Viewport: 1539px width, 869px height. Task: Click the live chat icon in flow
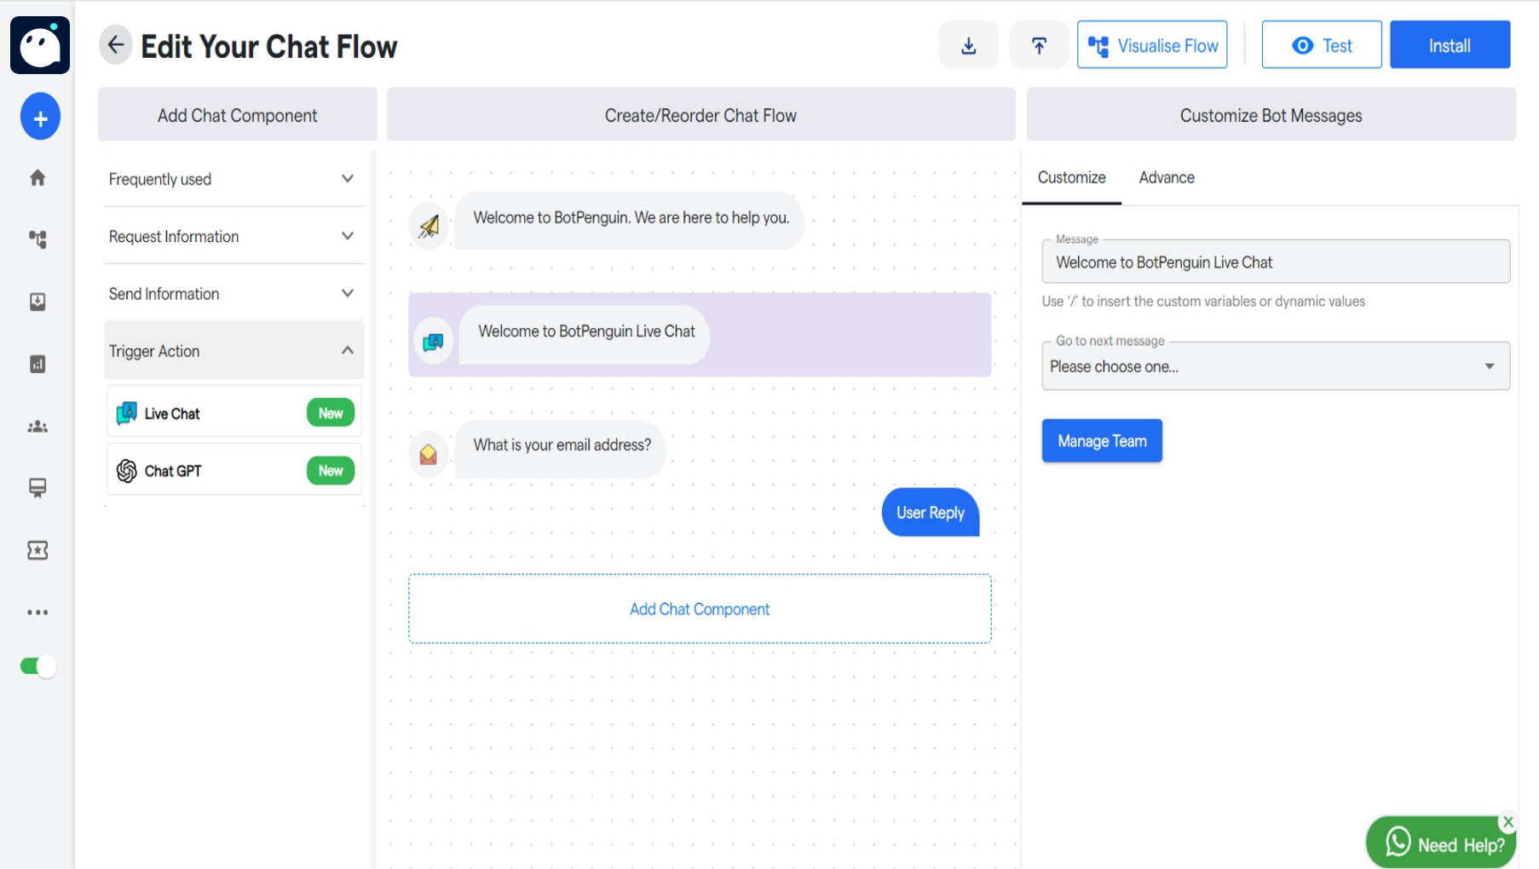click(433, 342)
